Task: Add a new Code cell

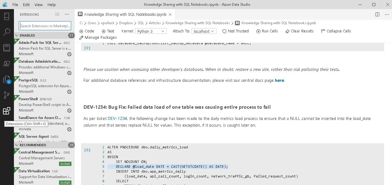Action: (x=87, y=31)
